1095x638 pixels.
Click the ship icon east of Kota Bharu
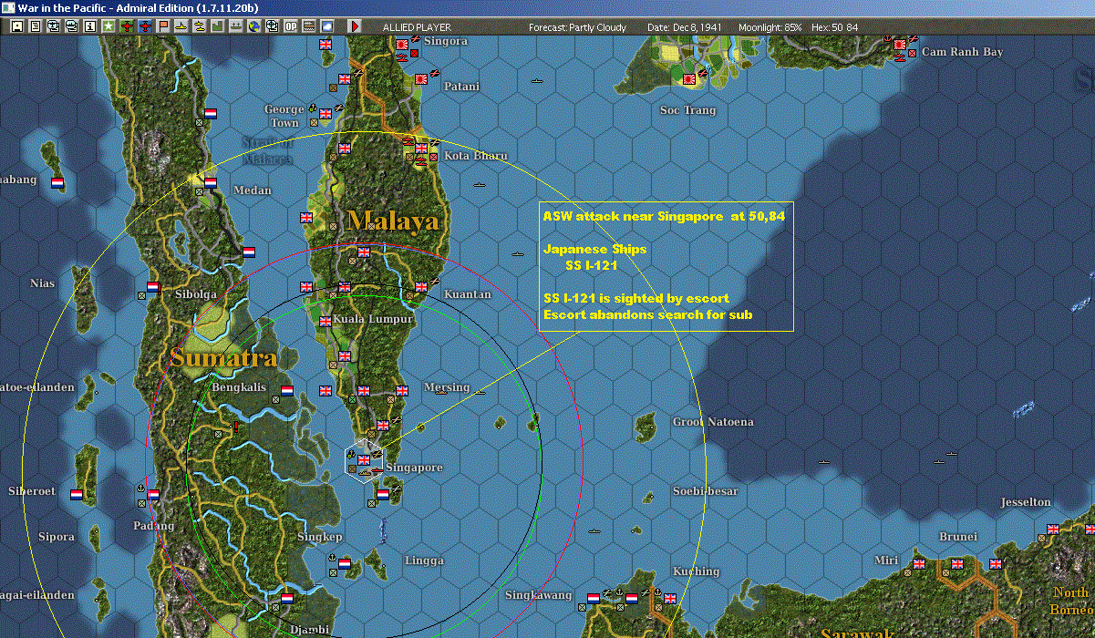(480, 185)
